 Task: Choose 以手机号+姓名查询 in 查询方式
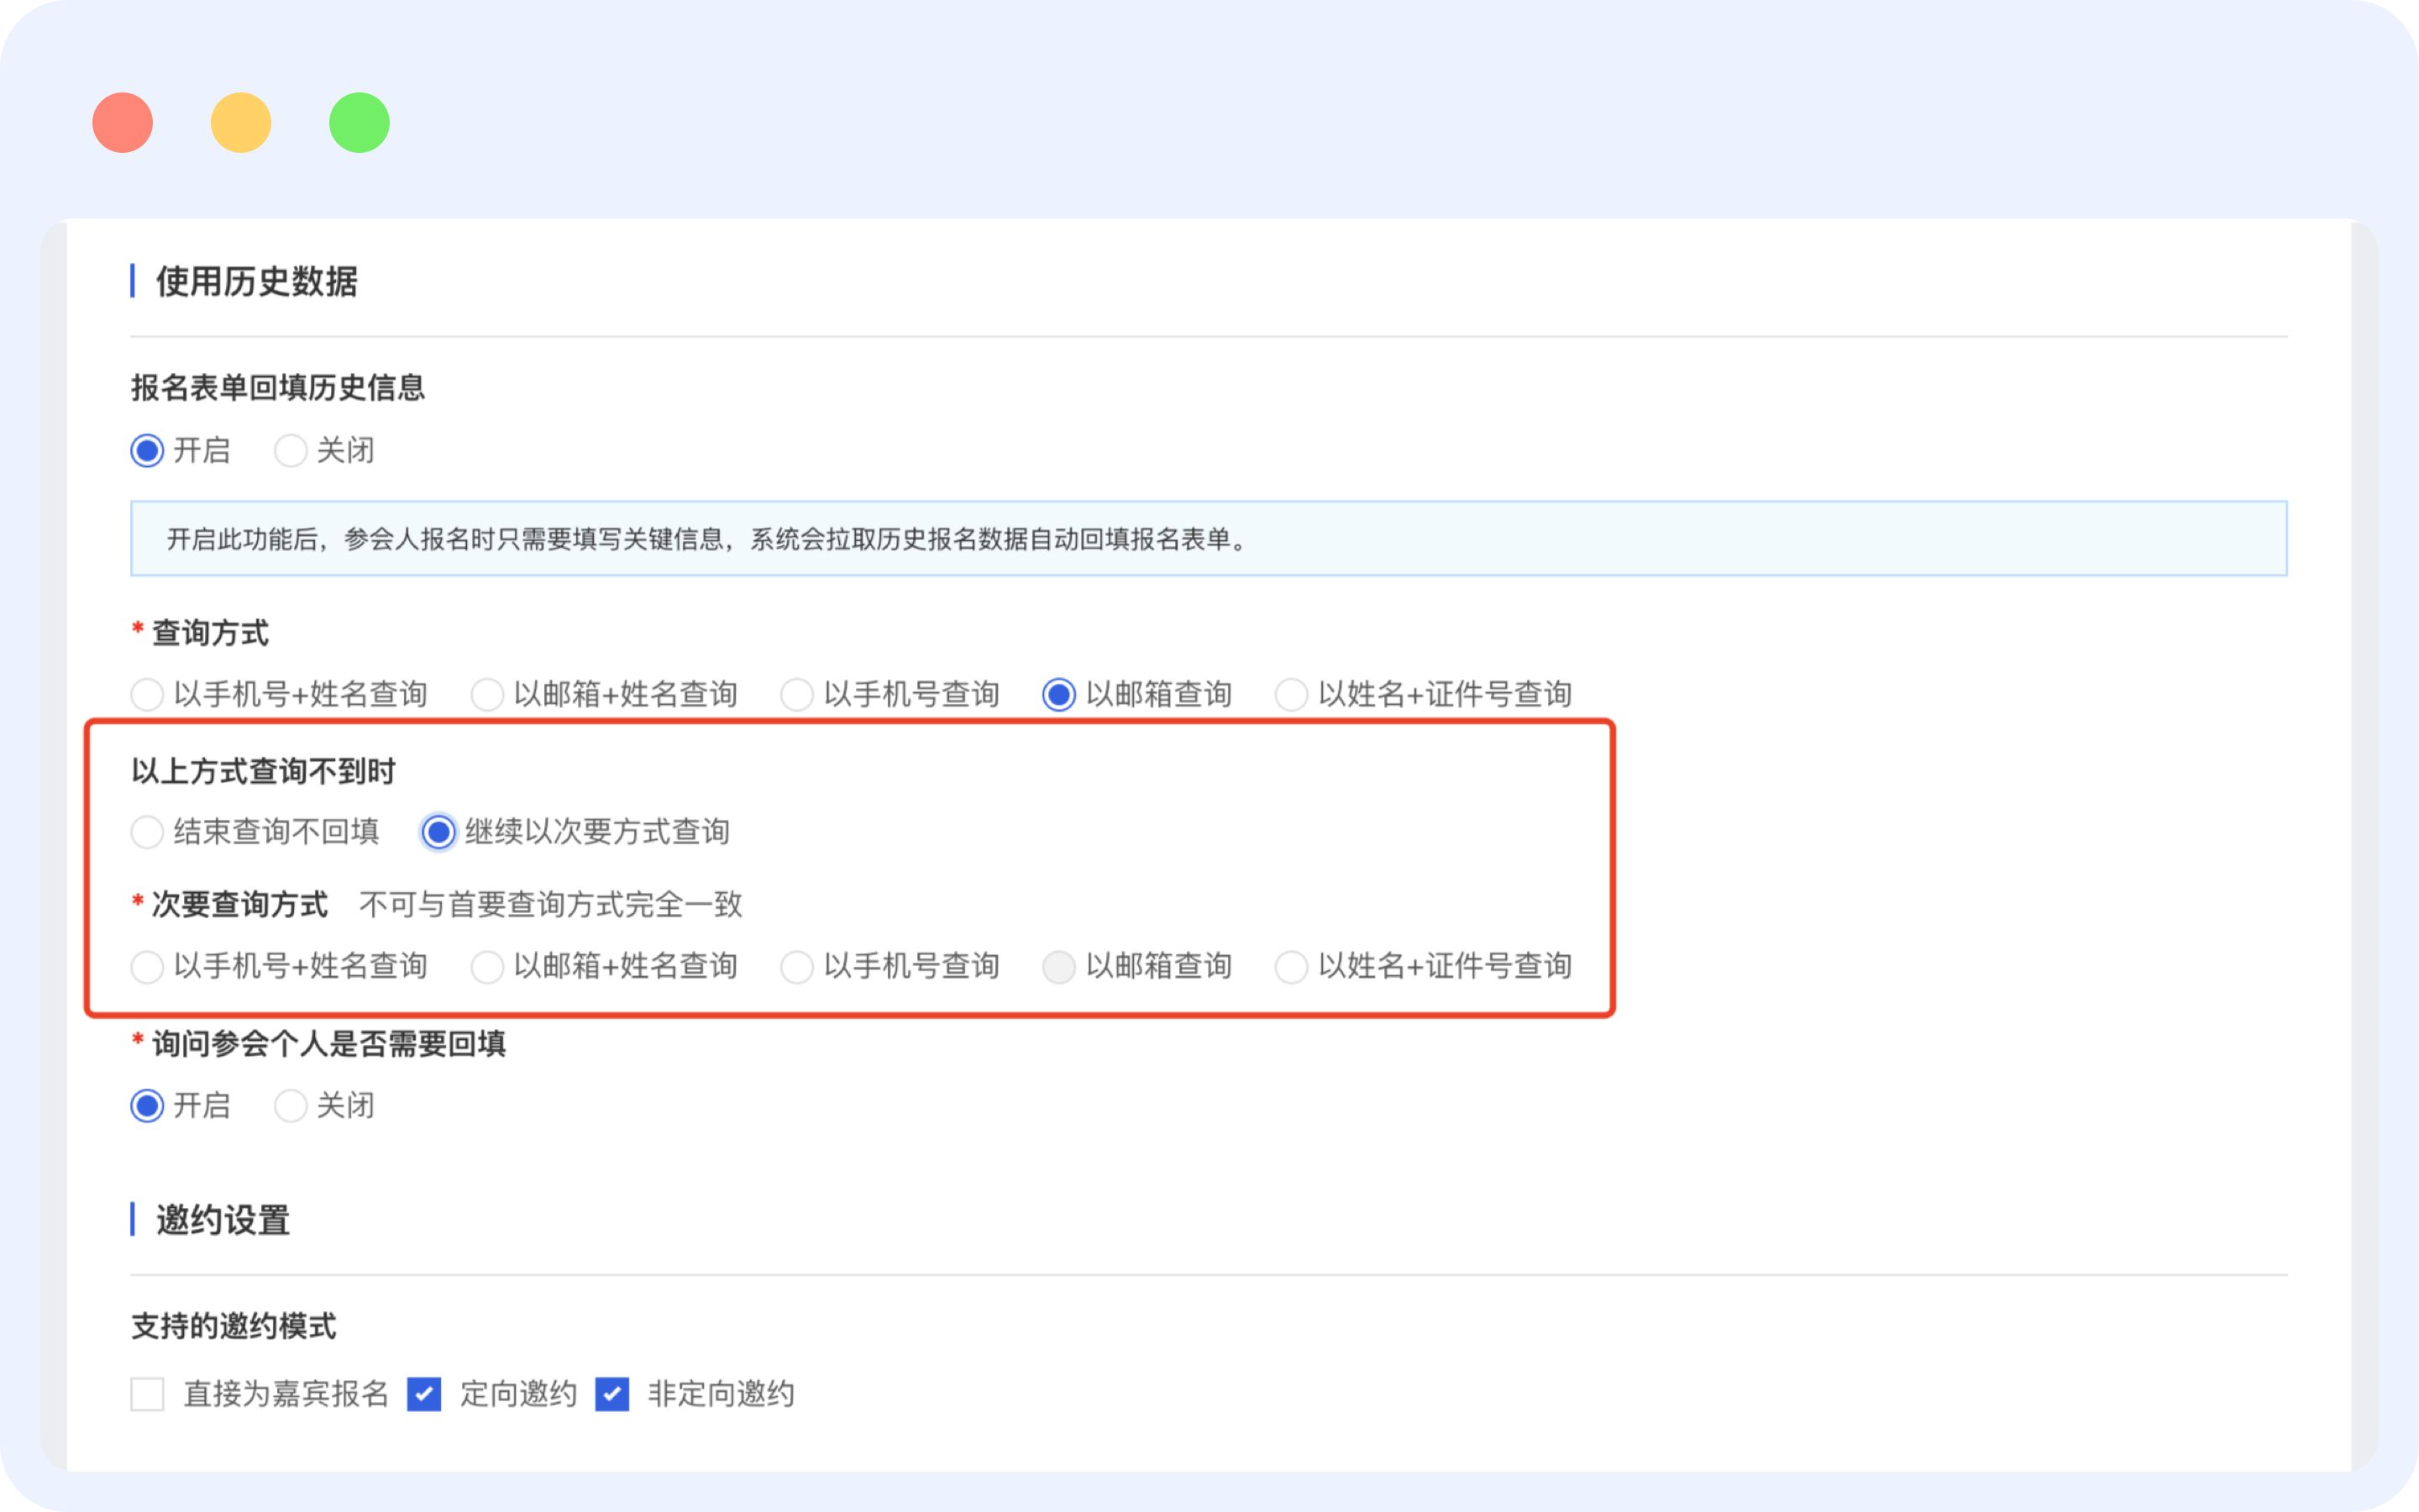tap(147, 694)
